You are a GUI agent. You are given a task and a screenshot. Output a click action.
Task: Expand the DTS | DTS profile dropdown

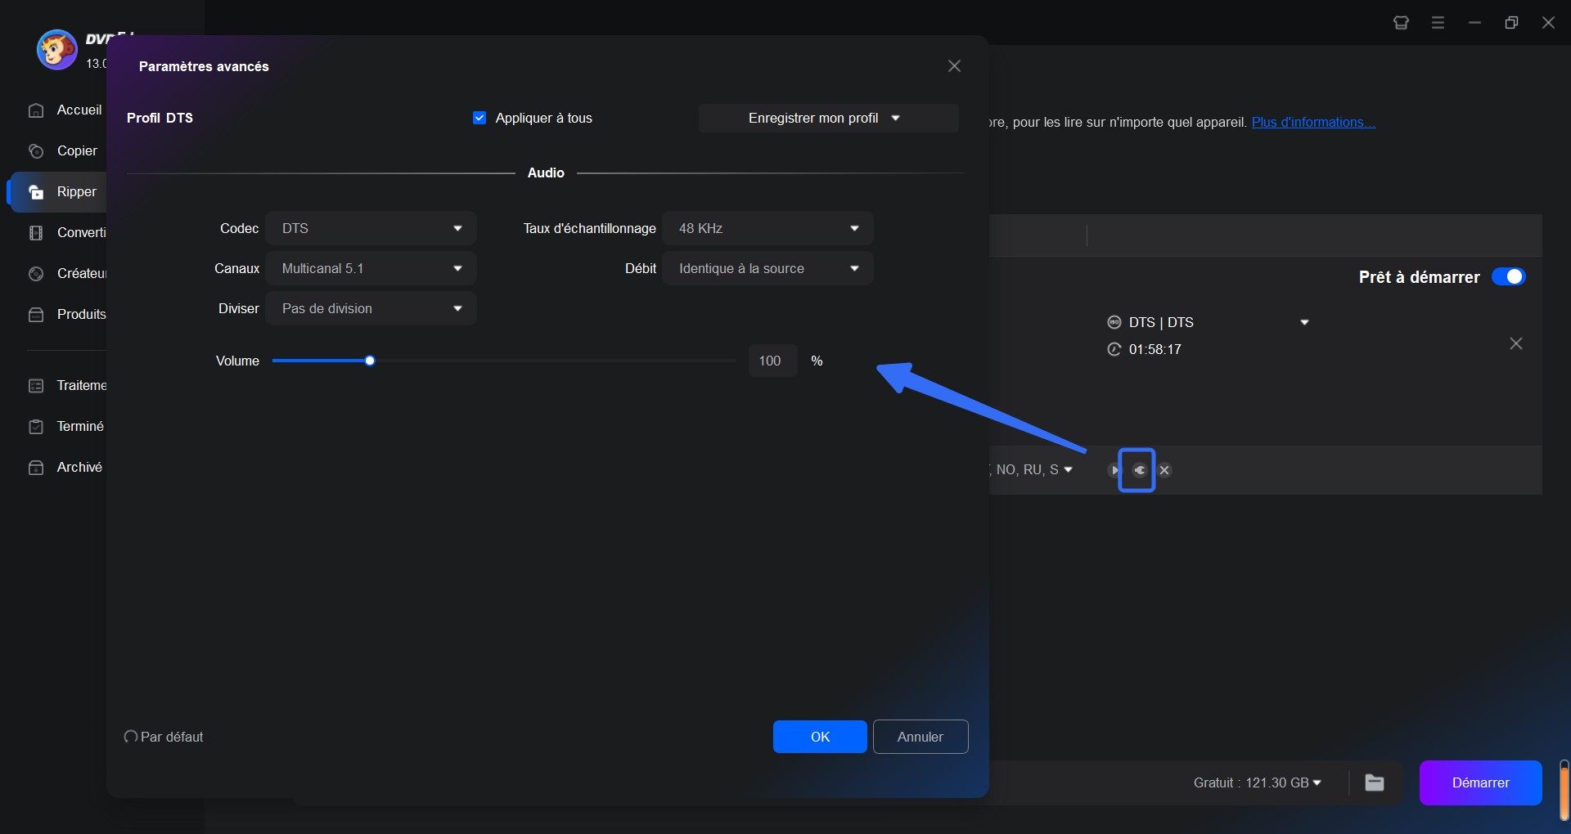(1304, 322)
